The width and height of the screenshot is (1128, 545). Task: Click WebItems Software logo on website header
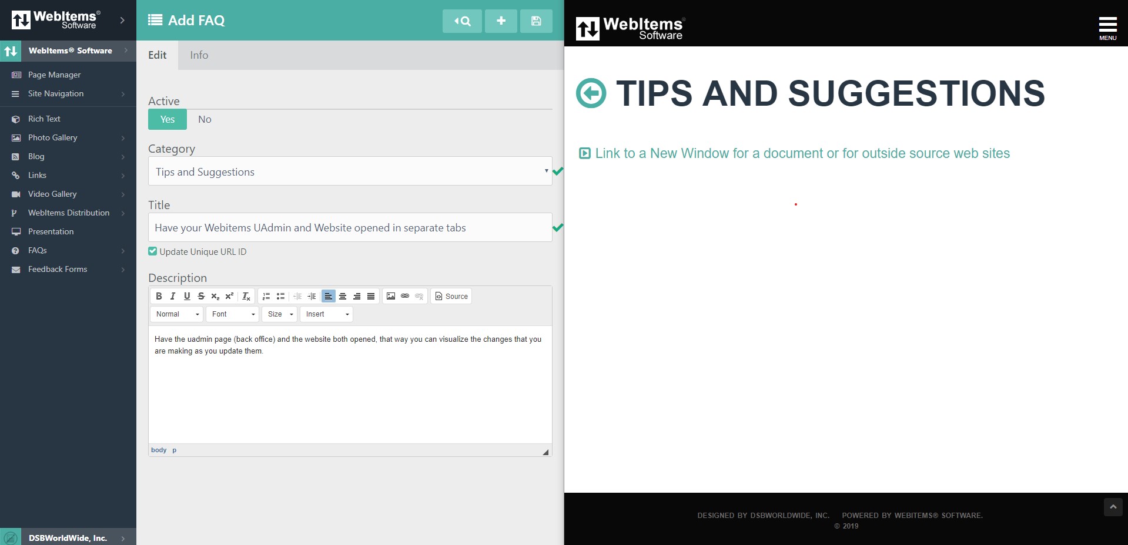[631, 28]
